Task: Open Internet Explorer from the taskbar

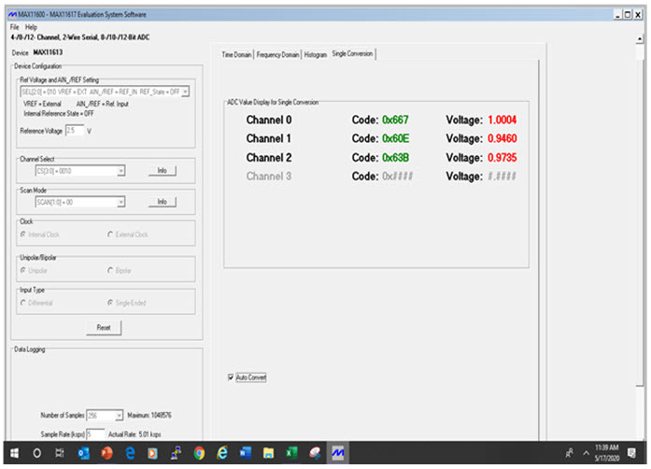Action: point(222,453)
